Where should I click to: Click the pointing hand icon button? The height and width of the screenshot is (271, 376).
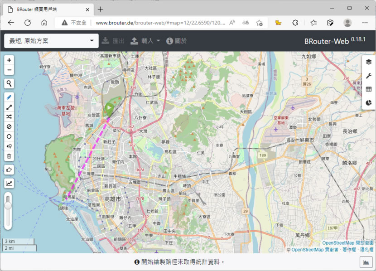(9, 170)
